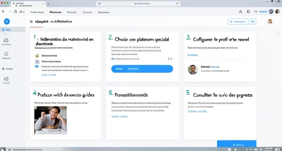Click the bearded man's profile picture in card 3
This screenshot has height=151, width=282.
(x=193, y=69)
